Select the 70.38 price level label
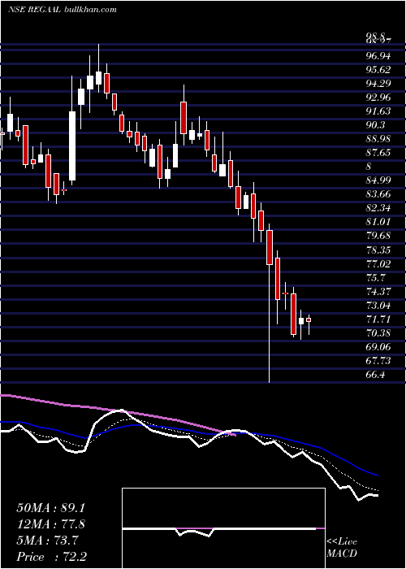The image size is (406, 569). [x=378, y=333]
